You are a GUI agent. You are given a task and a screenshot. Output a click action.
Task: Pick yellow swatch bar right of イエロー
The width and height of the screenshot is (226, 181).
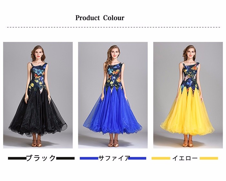[x=209, y=158]
